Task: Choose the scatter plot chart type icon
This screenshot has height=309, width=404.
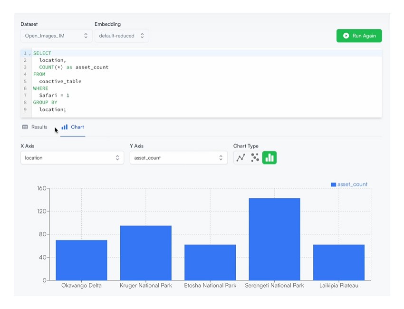Action: [x=255, y=158]
